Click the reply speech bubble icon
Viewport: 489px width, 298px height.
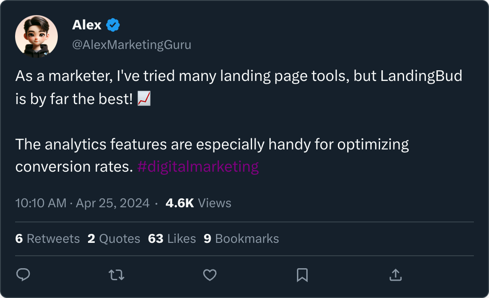[x=23, y=275]
